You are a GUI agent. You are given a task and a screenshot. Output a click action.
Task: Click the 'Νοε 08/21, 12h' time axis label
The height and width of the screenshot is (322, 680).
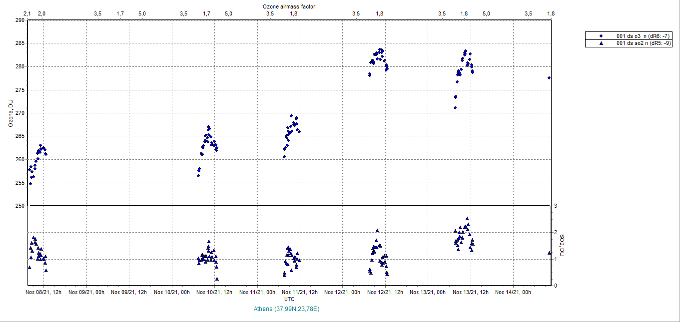tap(44, 292)
